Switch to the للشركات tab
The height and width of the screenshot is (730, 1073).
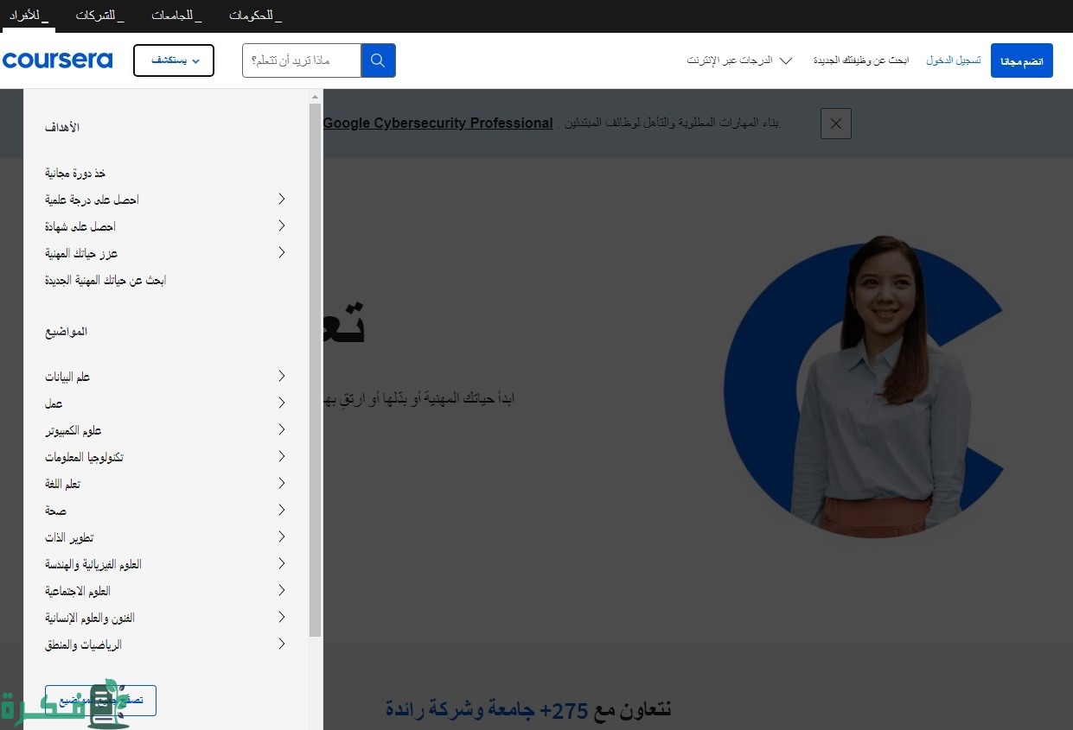coord(99,16)
